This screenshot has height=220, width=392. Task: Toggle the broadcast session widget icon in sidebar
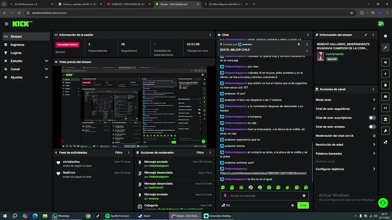click(x=385, y=108)
